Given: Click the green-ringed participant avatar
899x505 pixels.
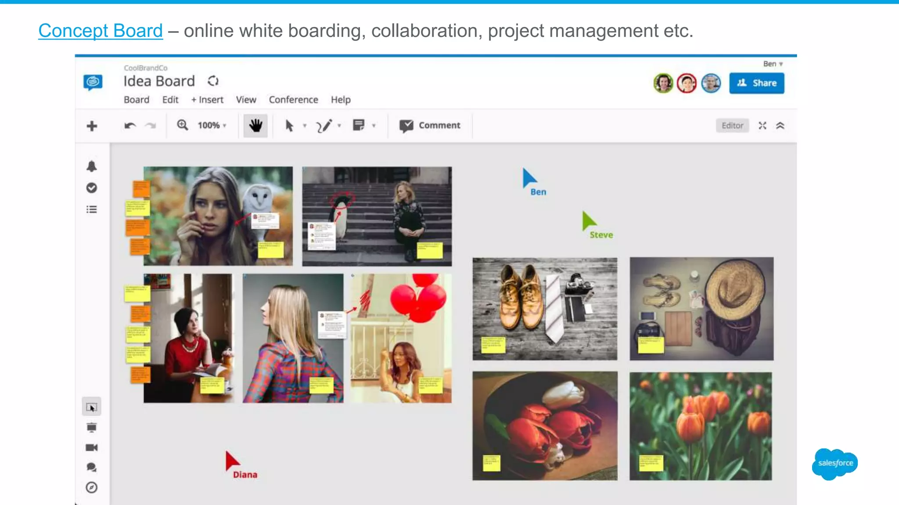Looking at the screenshot, I should [663, 83].
